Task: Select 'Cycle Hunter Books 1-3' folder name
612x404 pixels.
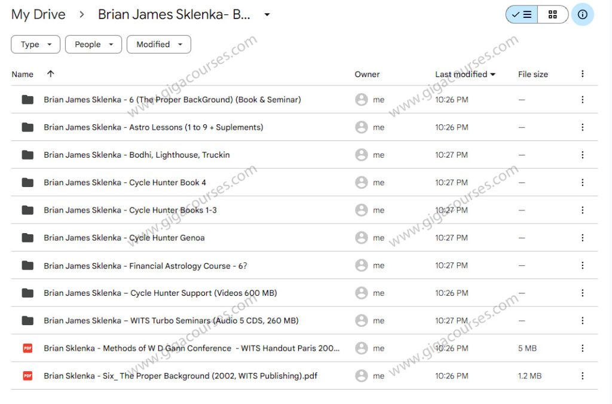Action: point(130,210)
